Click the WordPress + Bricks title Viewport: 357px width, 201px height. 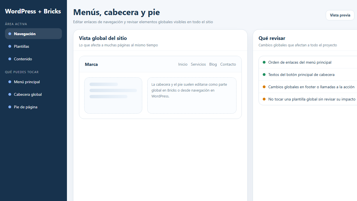33,11
